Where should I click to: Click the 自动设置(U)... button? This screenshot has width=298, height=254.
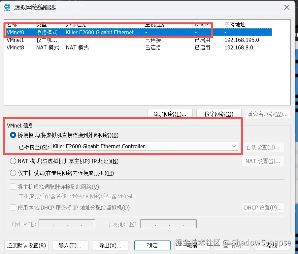tap(263, 147)
